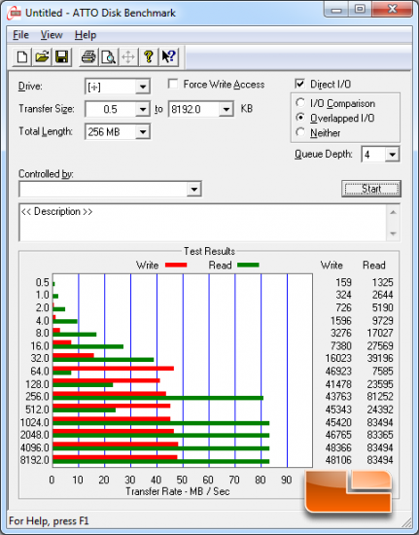Click read value 7585
The width and height of the screenshot is (419, 535).
tap(382, 372)
